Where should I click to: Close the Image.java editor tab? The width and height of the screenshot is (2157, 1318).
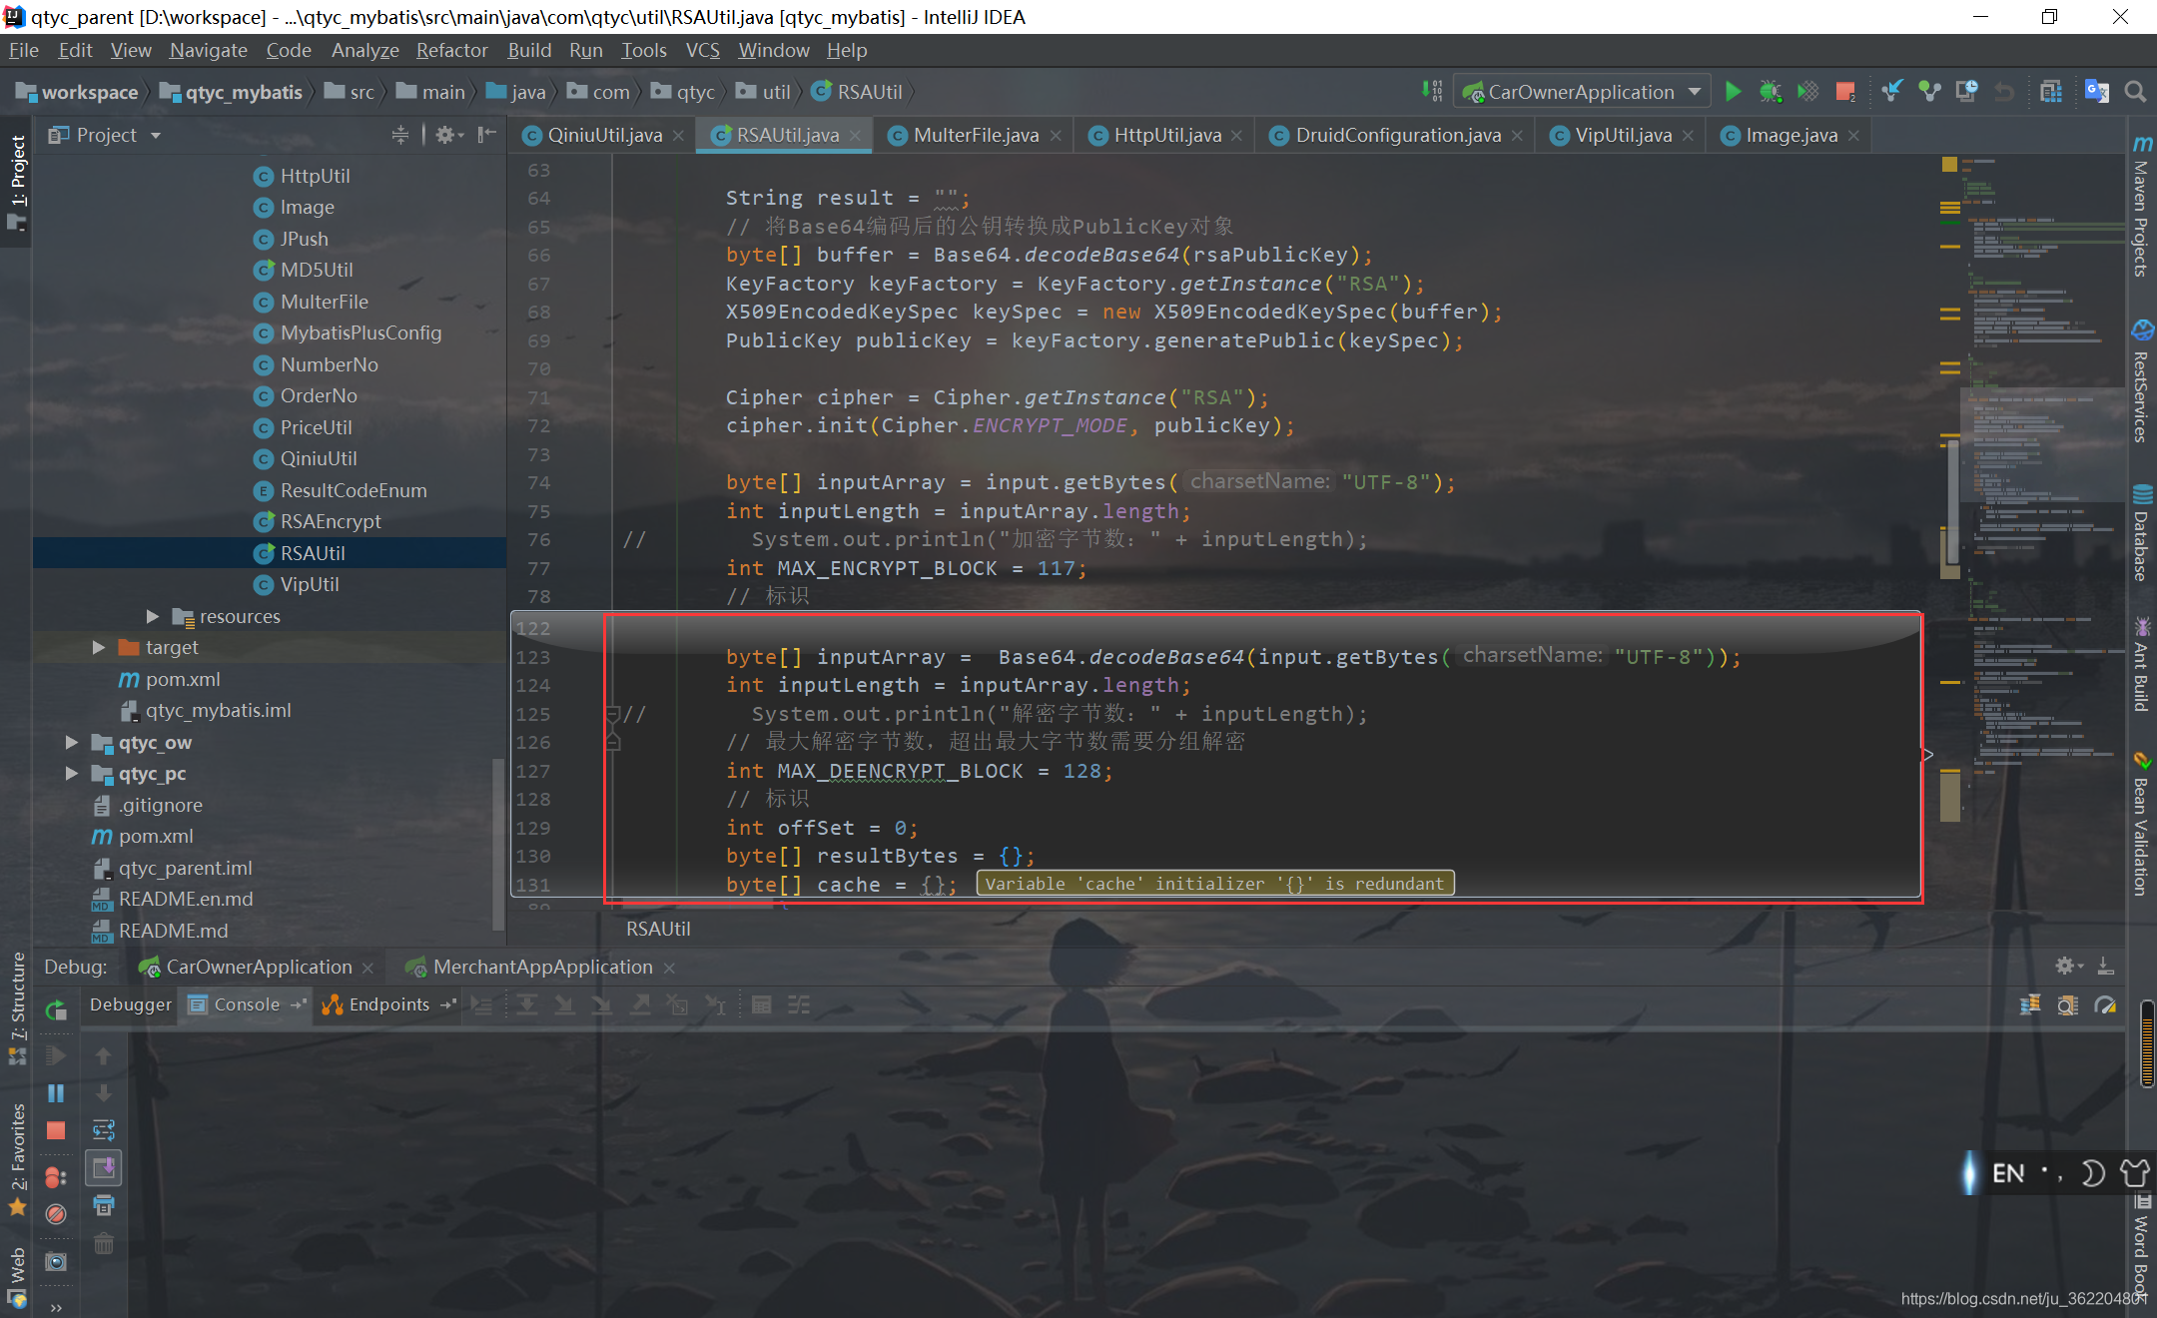(x=1853, y=136)
